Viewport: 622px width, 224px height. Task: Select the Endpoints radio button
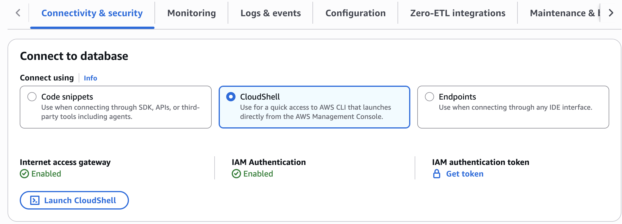click(x=429, y=97)
